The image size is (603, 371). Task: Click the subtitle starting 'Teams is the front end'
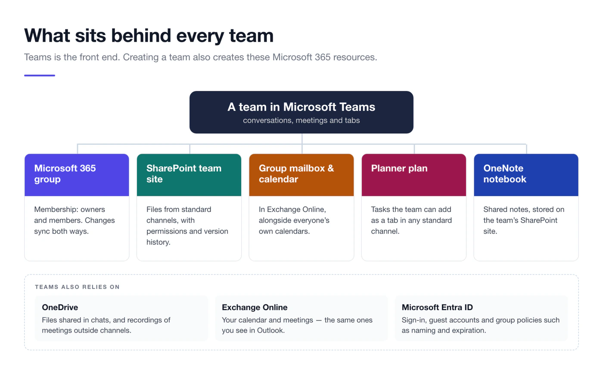201,57
